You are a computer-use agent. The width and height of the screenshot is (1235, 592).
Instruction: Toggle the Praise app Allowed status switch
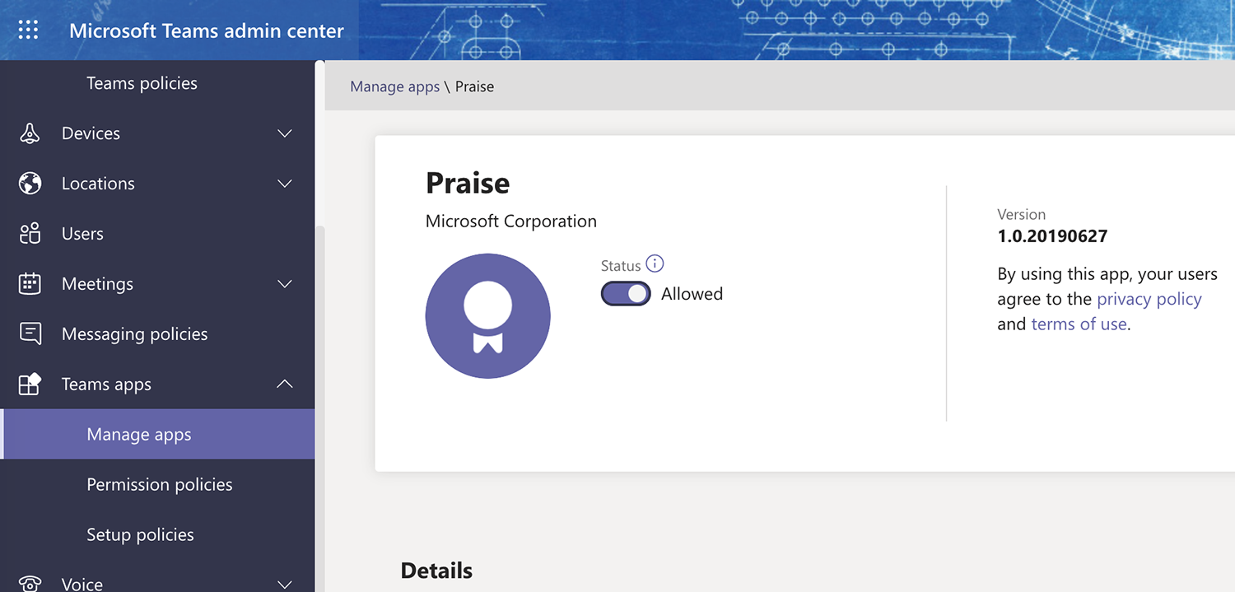coord(626,294)
